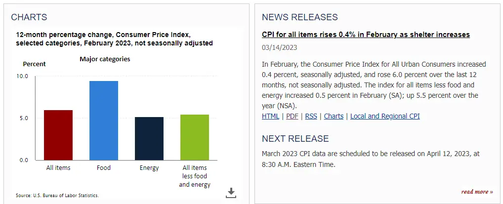Image resolution: width=503 pixels, height=204 pixels.
Task: Click the chart title text
Action: pyautogui.click(x=114, y=39)
